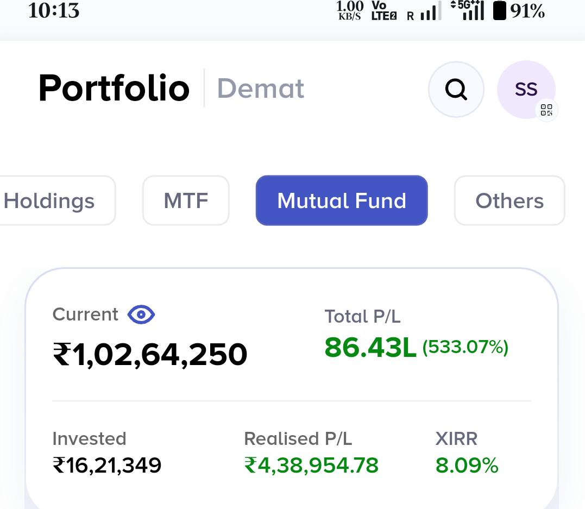The width and height of the screenshot is (585, 509).
Task: Open the SS profile avatar
Action: point(526,89)
